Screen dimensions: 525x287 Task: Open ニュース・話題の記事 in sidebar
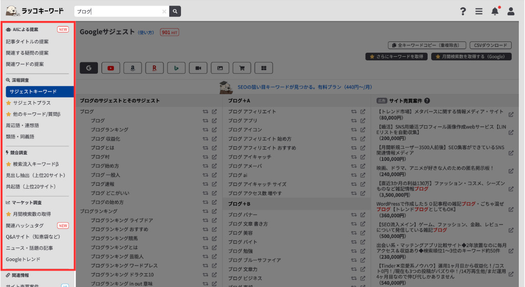[x=29, y=248]
